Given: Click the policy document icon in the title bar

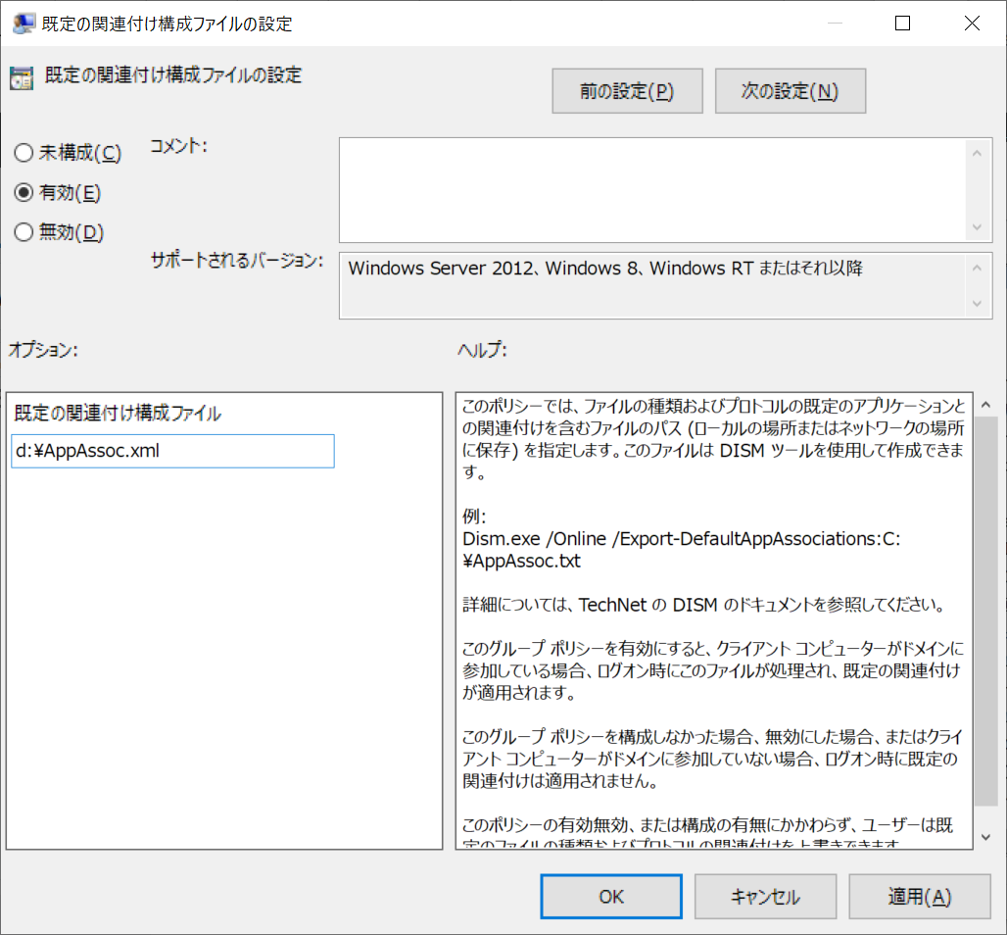Looking at the screenshot, I should tap(24, 22).
